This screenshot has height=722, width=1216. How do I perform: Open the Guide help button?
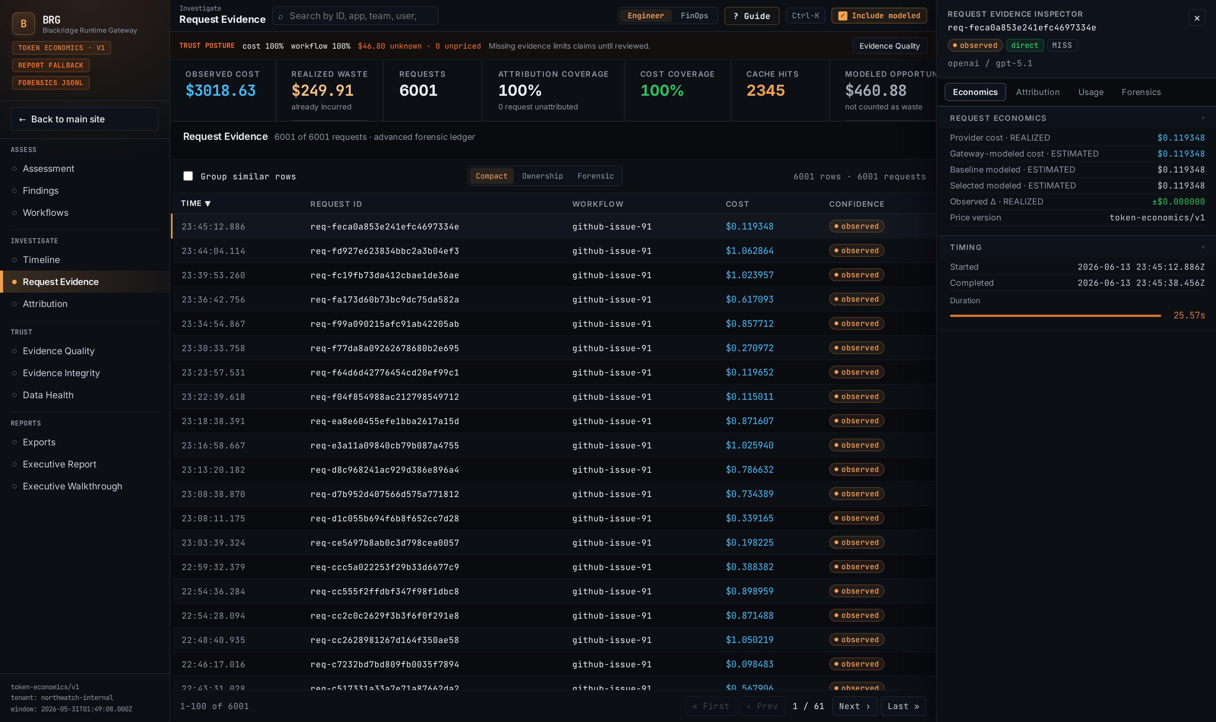click(752, 16)
